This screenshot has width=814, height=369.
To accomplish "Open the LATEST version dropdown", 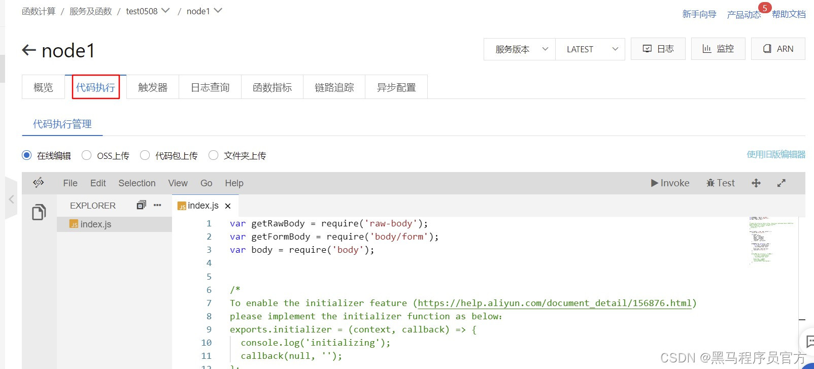I will (590, 49).
